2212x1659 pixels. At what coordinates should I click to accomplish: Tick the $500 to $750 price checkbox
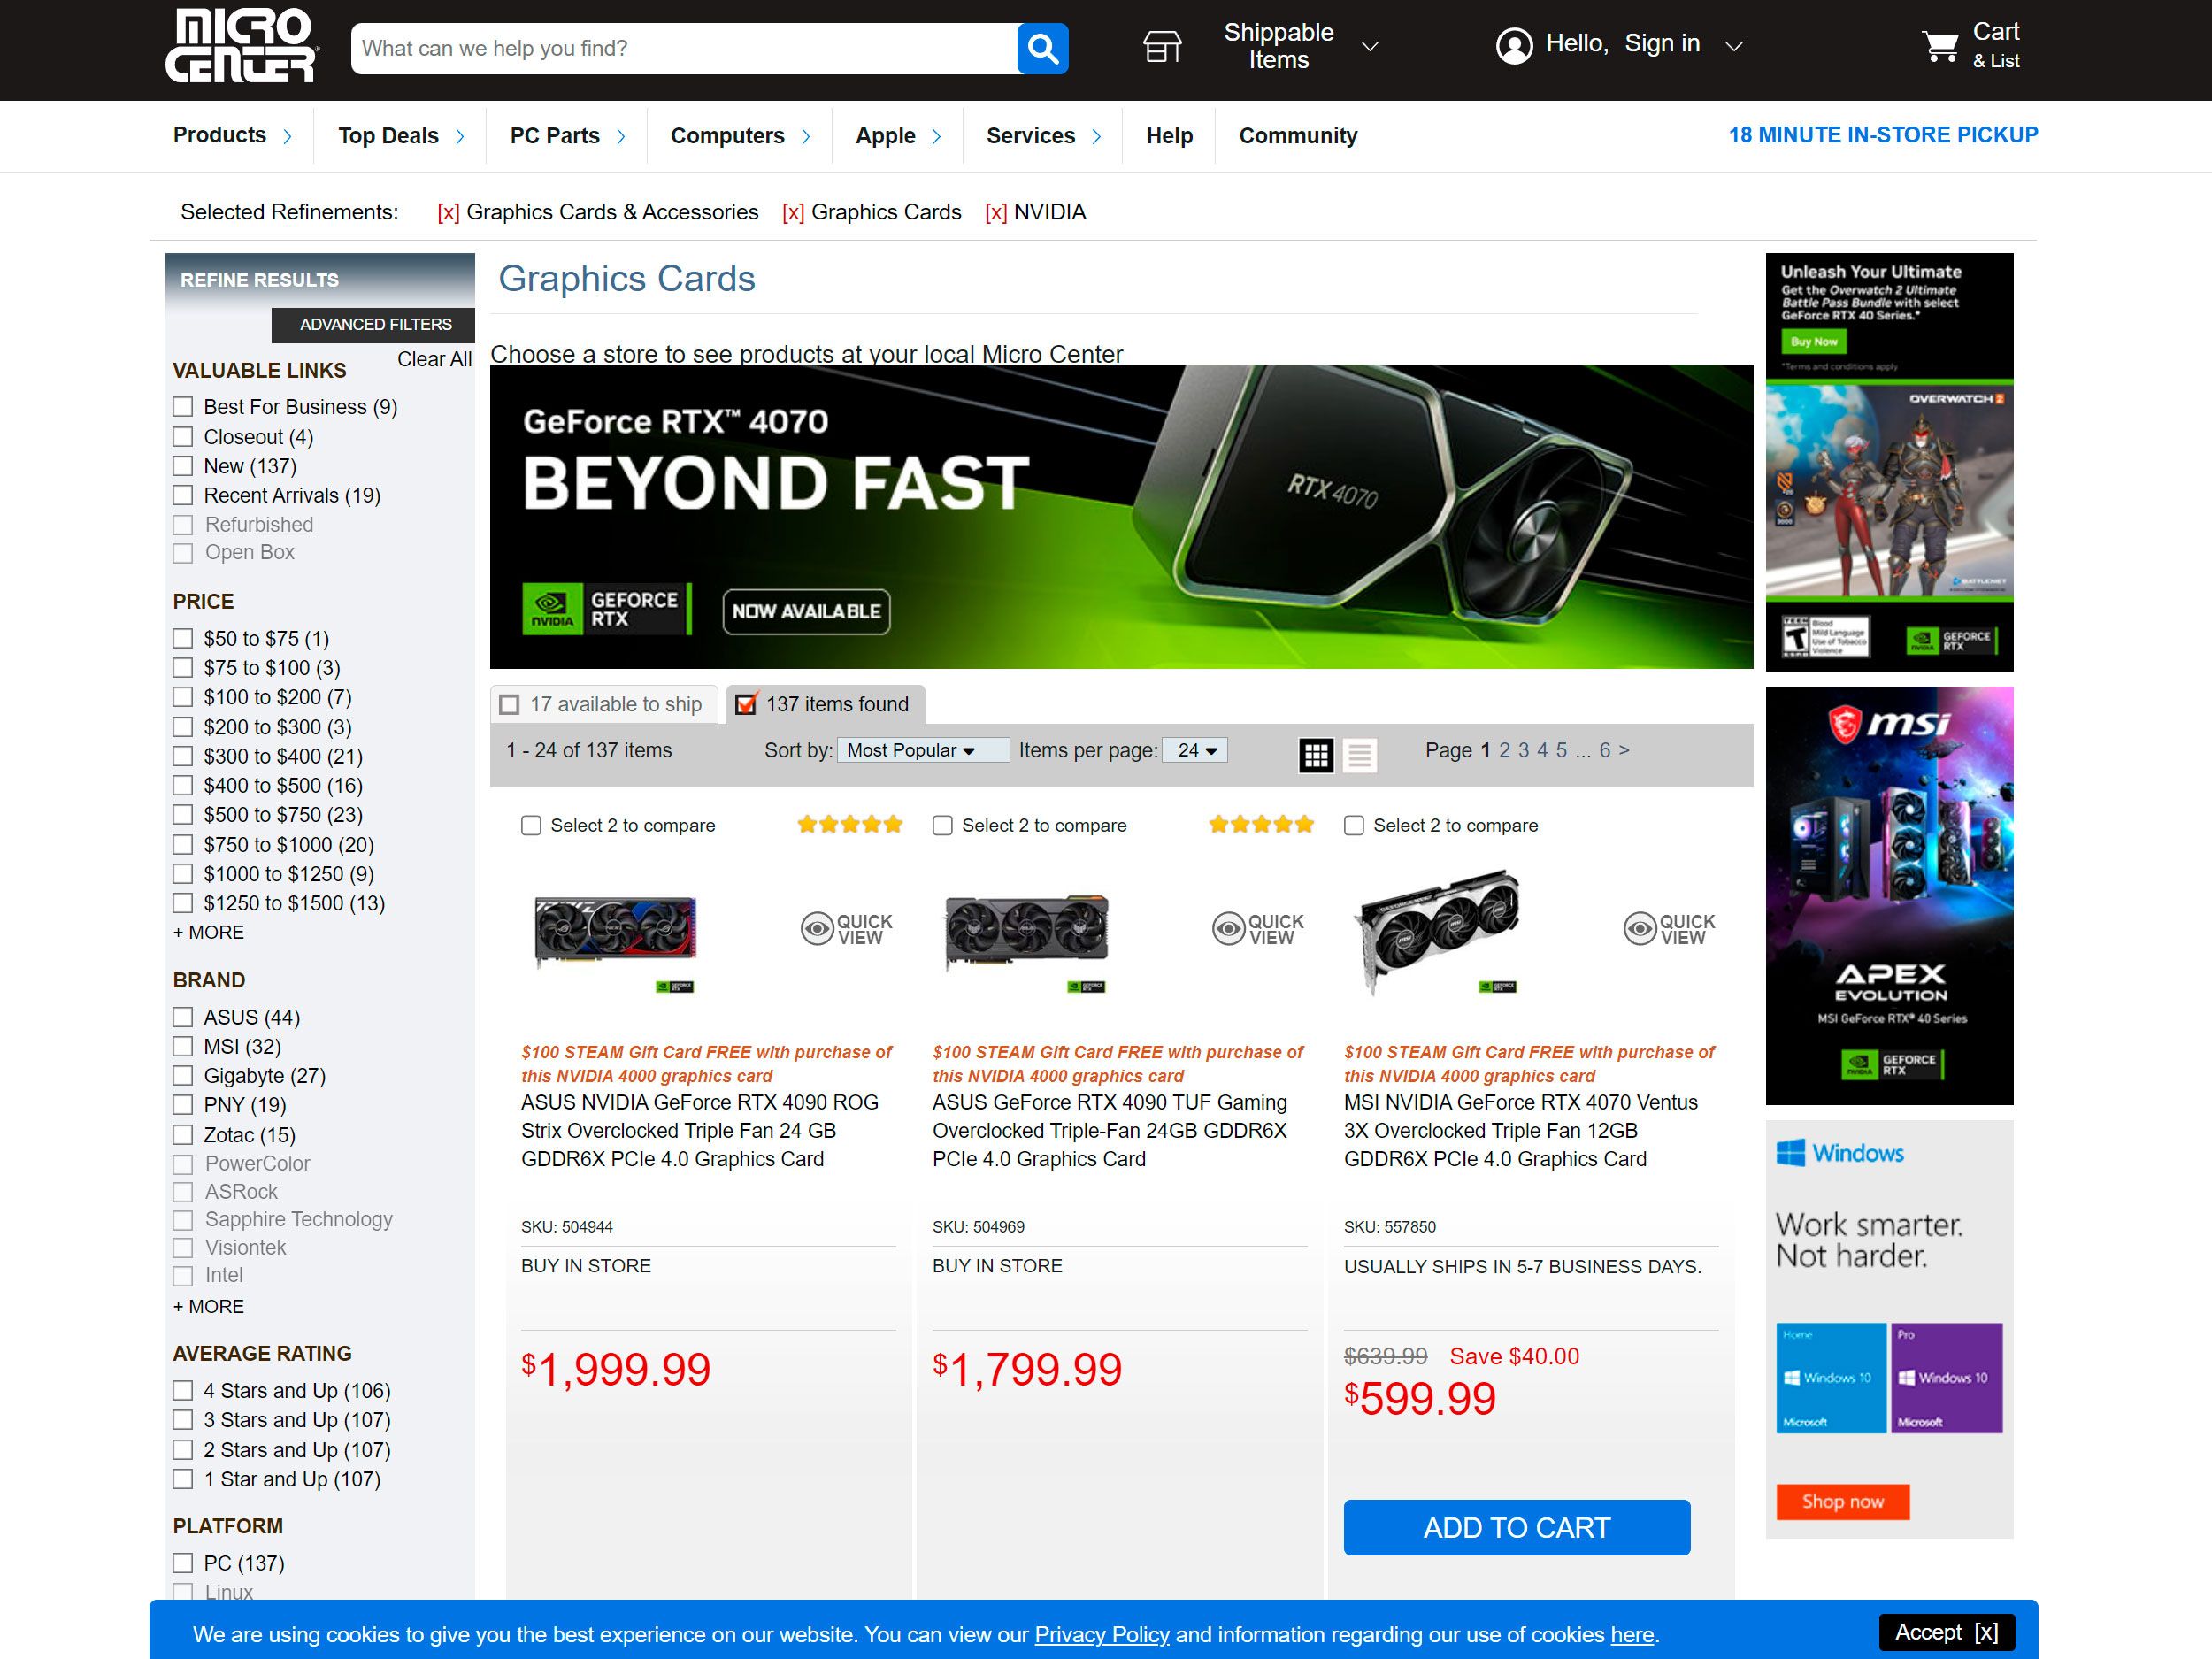[x=183, y=815]
